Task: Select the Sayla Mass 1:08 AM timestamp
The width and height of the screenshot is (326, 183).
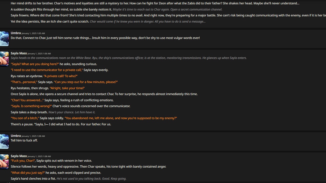Action: pos(39,156)
